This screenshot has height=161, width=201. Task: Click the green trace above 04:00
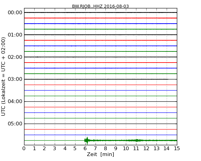pos(101,96)
